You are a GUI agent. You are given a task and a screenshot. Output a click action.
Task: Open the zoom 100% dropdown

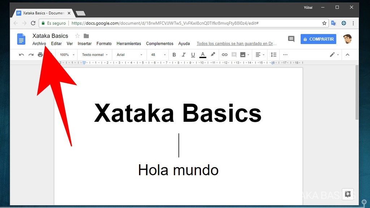click(x=67, y=55)
